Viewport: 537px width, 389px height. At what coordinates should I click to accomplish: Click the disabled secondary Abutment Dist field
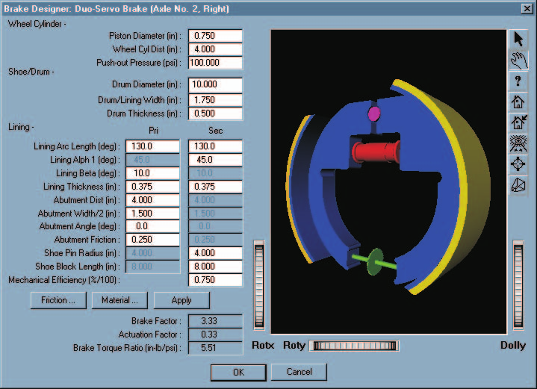pos(215,200)
